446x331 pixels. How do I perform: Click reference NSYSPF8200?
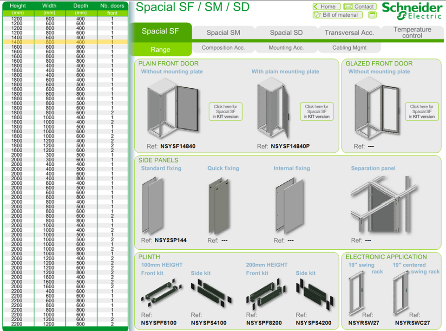(x=264, y=323)
